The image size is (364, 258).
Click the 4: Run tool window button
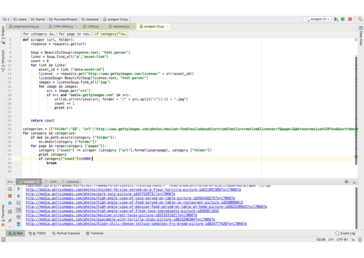(x=16, y=233)
